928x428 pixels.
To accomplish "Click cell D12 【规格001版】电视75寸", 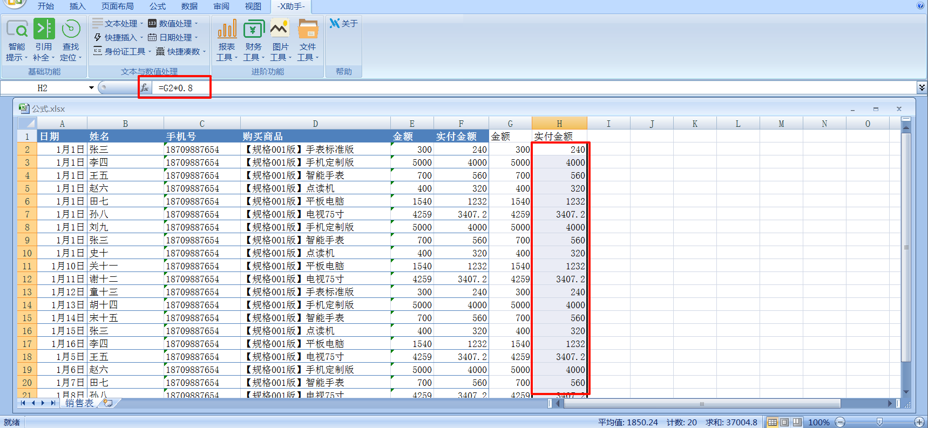I will 315,279.
